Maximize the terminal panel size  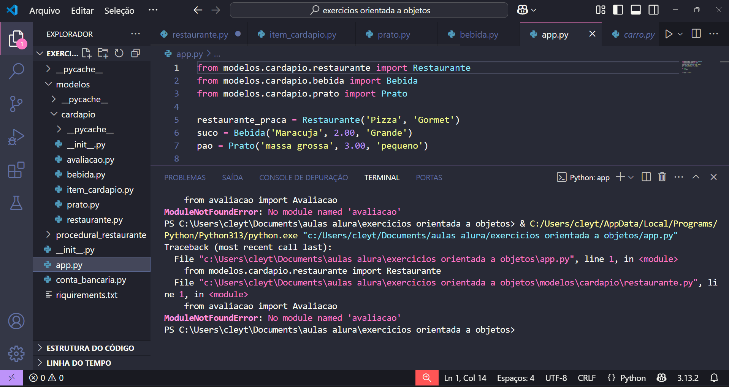pyautogui.click(x=696, y=177)
